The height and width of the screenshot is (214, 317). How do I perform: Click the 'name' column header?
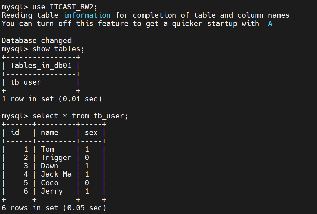pyautogui.click(x=50, y=133)
